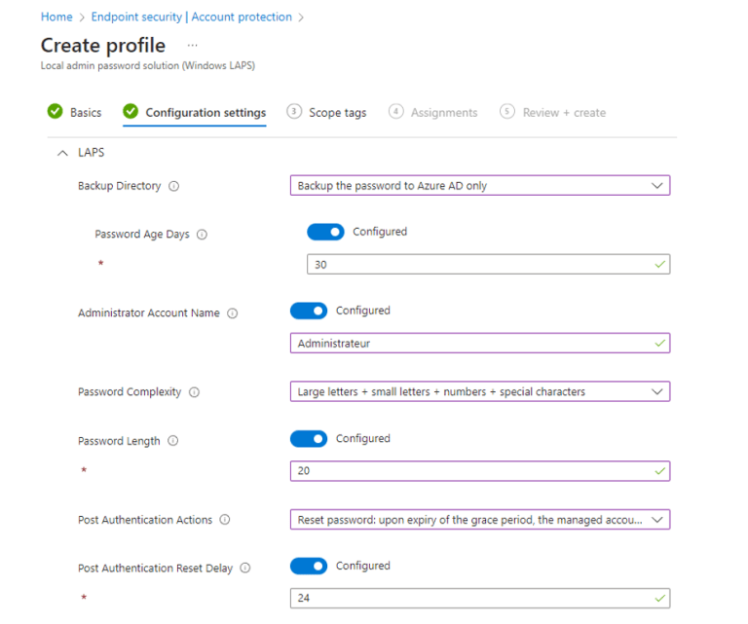748x624 pixels.
Task: Click info icon for Post Authentication Reset Delay
Action: (x=245, y=569)
